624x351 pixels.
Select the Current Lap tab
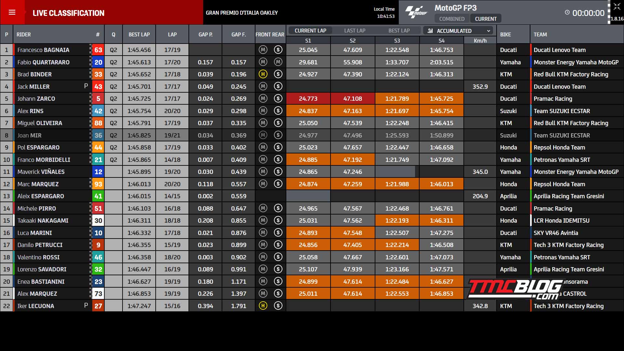click(310, 31)
